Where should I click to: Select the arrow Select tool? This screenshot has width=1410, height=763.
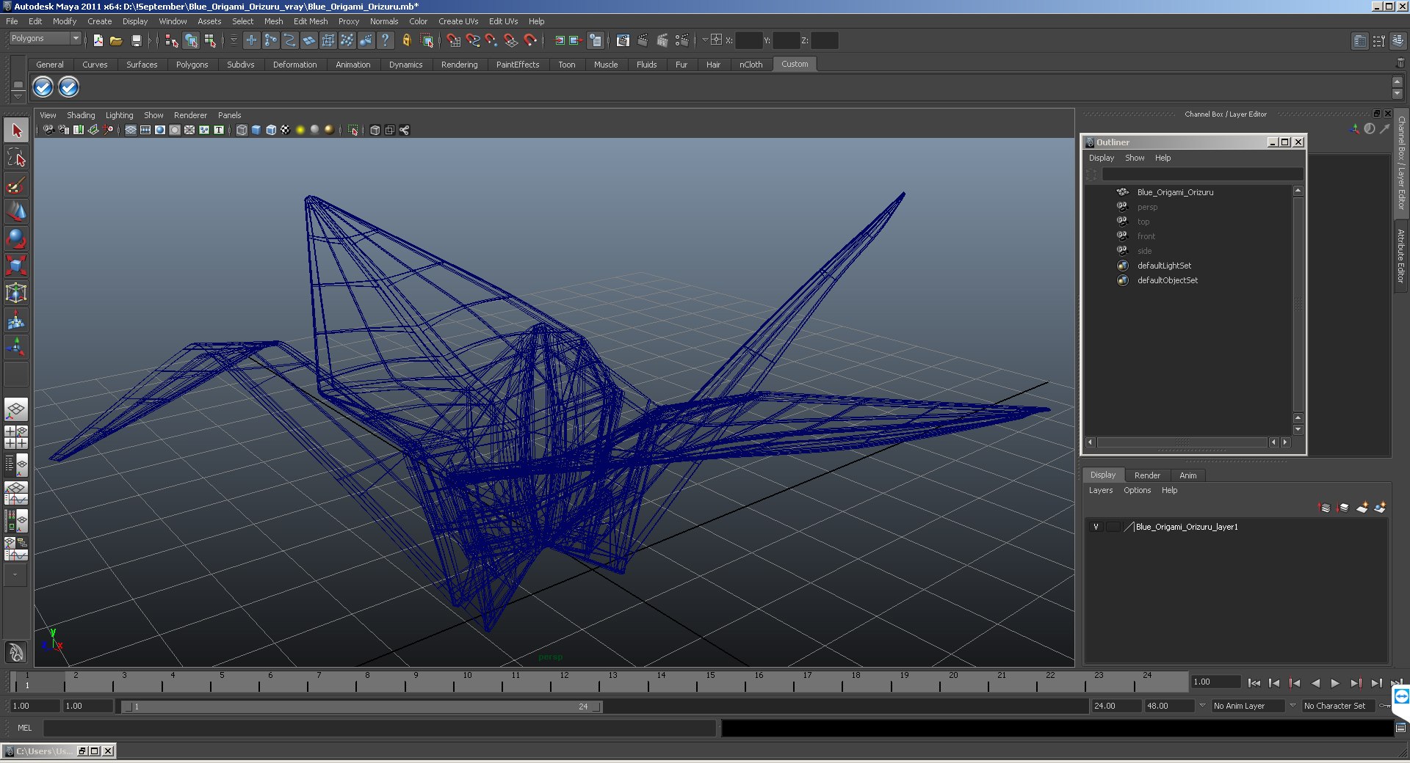coord(16,131)
